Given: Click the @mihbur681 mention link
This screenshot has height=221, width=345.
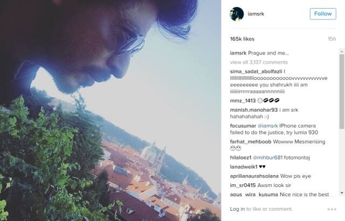Looking at the screenshot, I should pos(267,157).
